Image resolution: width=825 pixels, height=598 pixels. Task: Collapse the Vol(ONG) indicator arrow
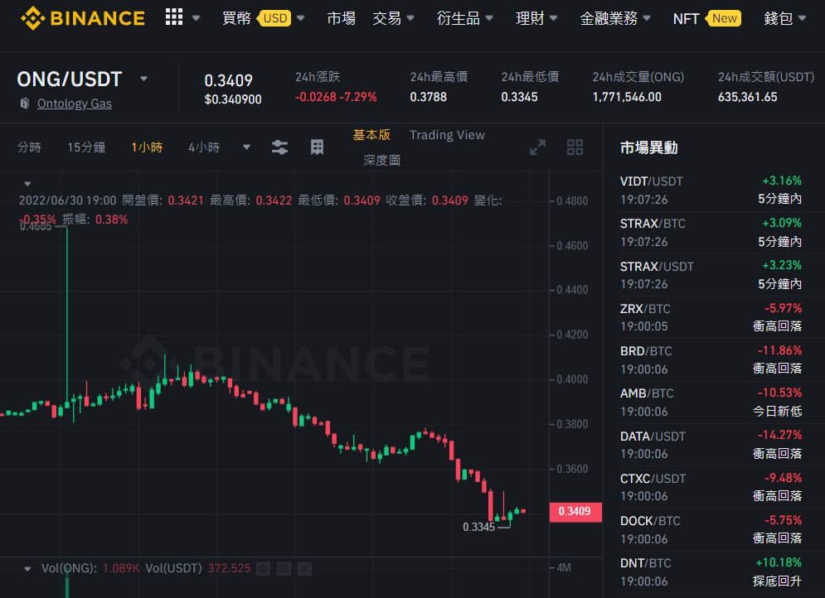(x=27, y=568)
